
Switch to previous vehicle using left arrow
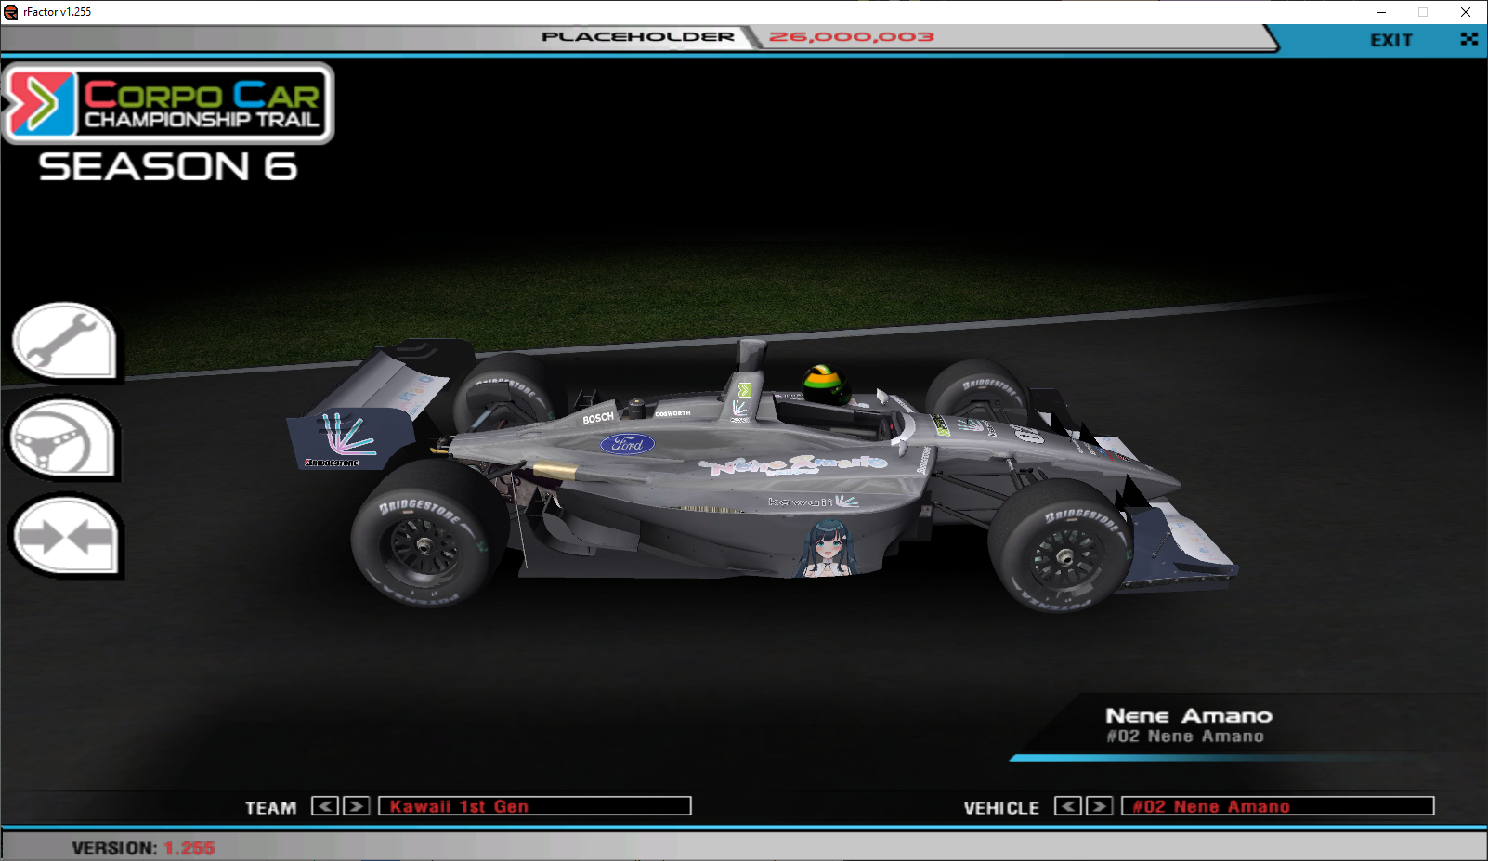click(x=1067, y=806)
